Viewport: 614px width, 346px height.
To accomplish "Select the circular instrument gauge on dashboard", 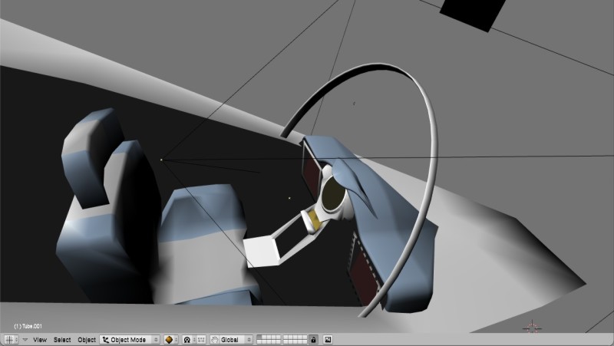I will click(335, 194).
